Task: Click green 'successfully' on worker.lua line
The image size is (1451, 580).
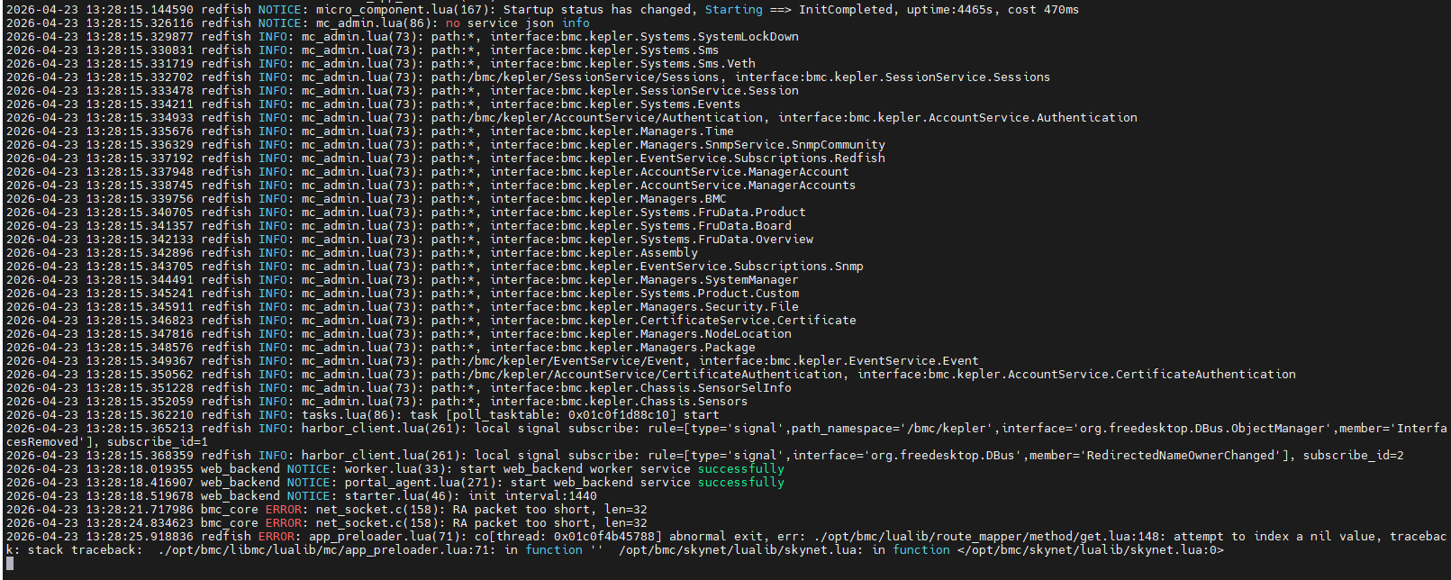Action: tap(740, 469)
